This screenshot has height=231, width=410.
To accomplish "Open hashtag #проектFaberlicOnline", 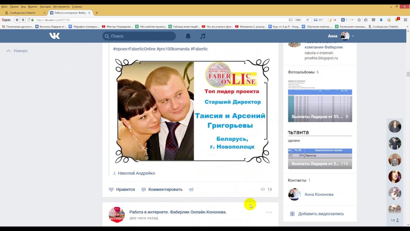I will 134,49.
